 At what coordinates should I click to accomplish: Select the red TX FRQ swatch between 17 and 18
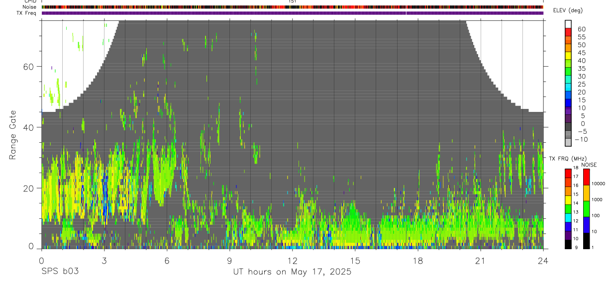click(568, 173)
